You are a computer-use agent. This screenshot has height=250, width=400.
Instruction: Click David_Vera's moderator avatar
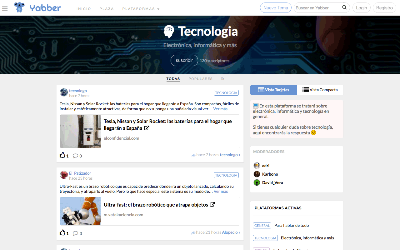(257, 182)
